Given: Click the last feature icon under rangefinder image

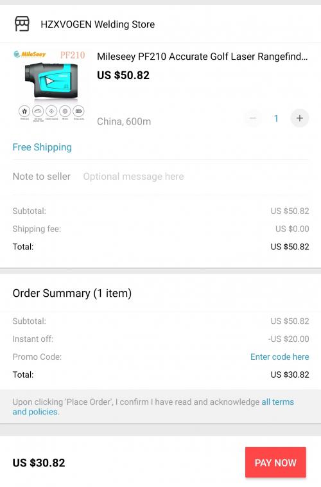Looking at the screenshot, I should click(78, 111).
